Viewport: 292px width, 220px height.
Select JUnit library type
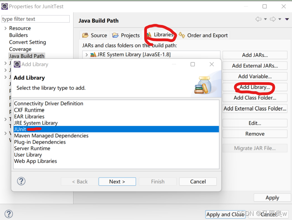(116, 129)
